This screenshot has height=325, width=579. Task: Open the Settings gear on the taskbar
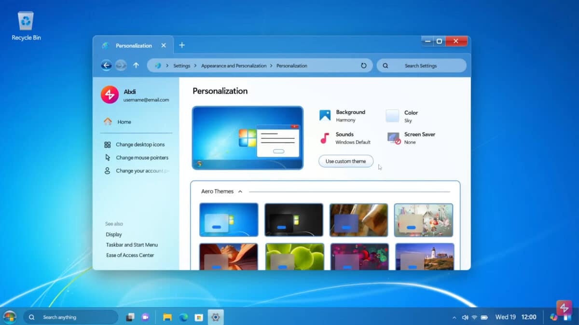(215, 317)
